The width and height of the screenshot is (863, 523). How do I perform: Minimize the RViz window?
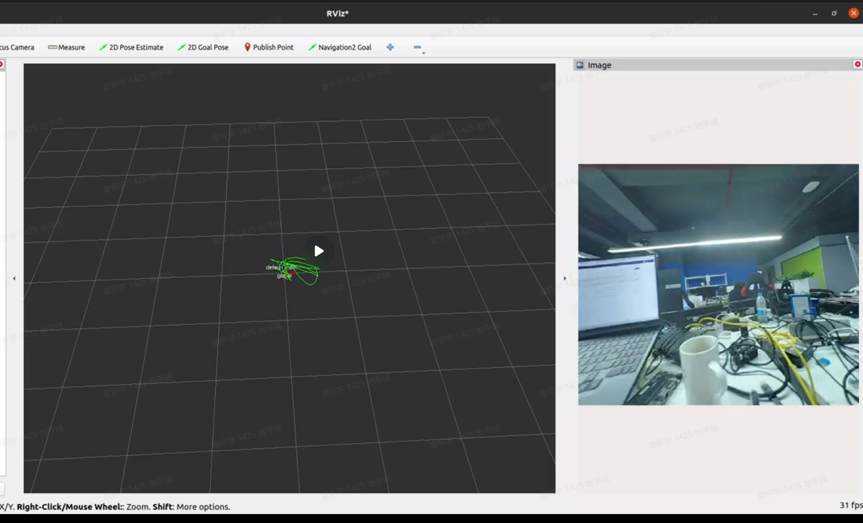(815, 13)
